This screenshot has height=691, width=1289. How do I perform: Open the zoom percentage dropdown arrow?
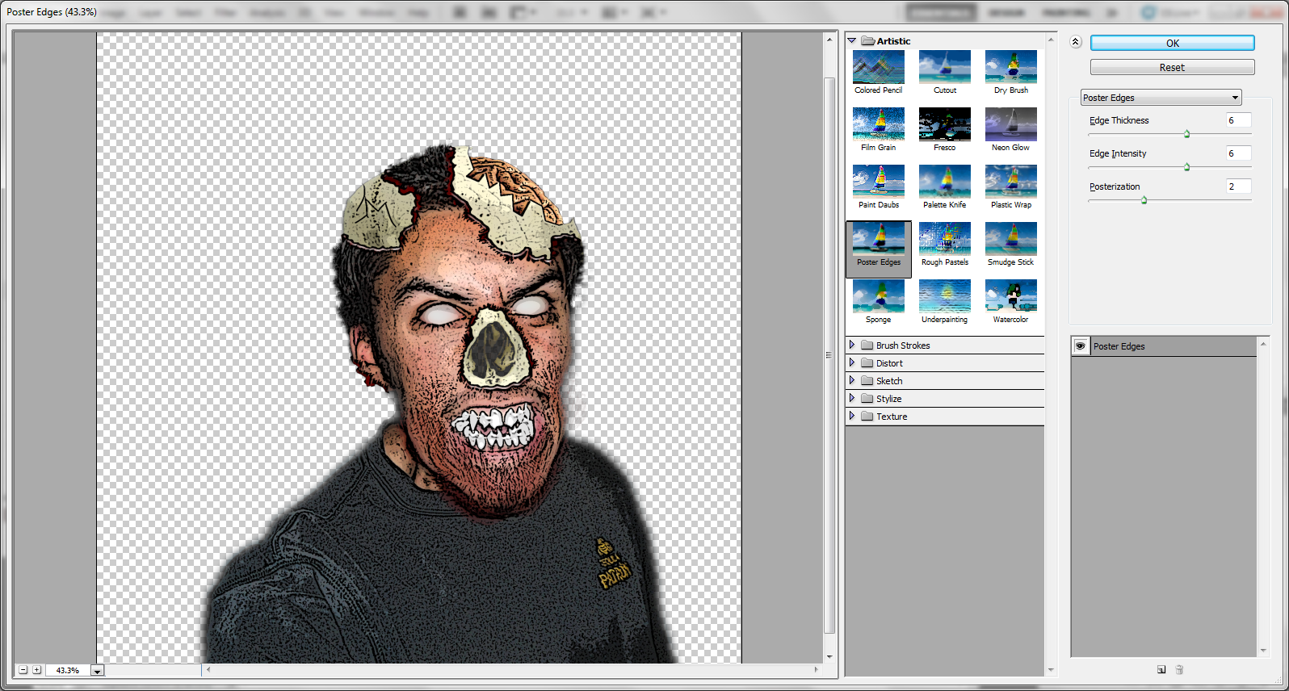[x=97, y=671]
